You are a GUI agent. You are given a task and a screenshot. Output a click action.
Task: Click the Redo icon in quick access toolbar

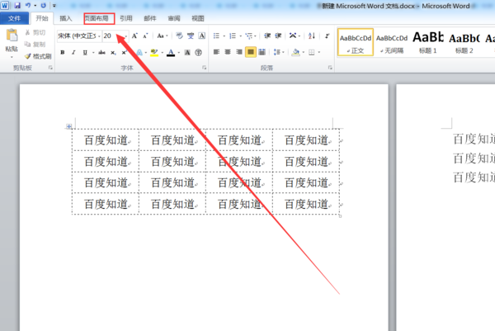44,6
